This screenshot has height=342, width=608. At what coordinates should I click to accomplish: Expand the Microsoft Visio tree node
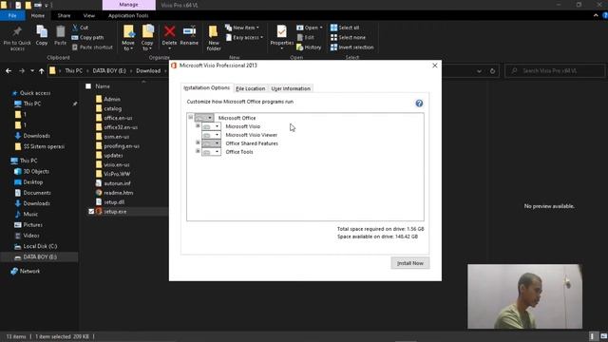[x=198, y=126]
